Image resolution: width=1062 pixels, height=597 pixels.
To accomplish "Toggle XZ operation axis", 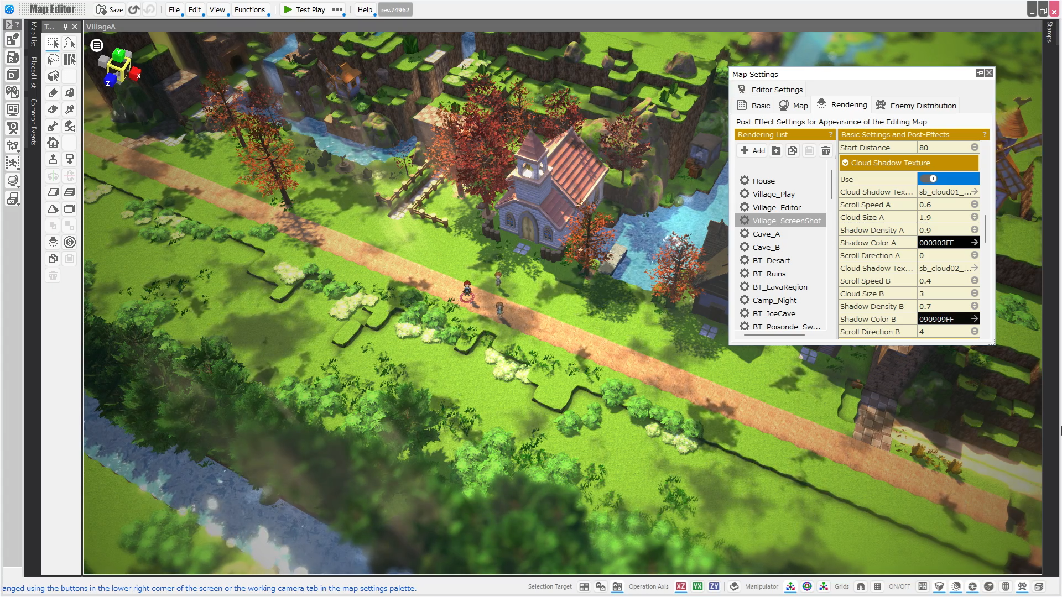I will click(x=681, y=586).
